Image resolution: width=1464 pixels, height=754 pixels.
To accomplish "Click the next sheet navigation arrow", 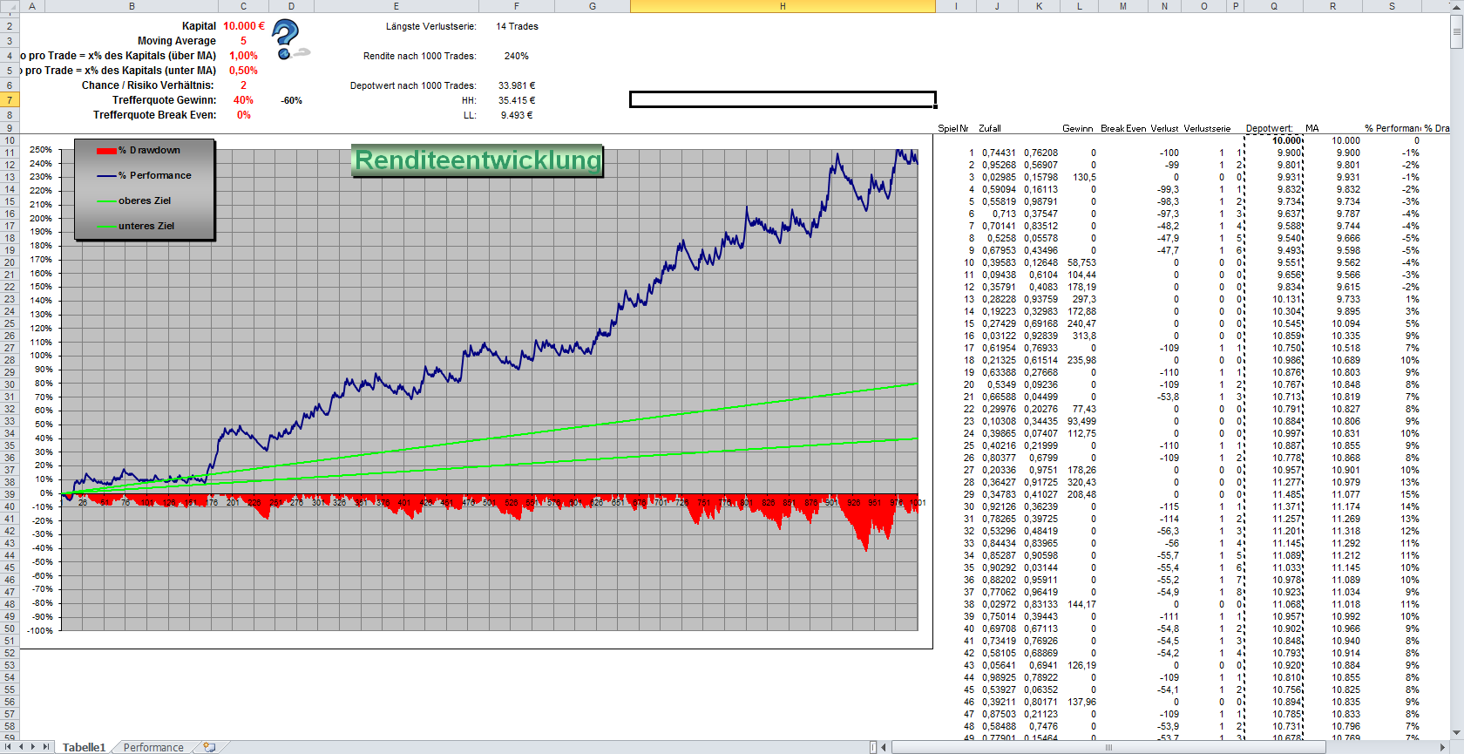I will (34, 747).
